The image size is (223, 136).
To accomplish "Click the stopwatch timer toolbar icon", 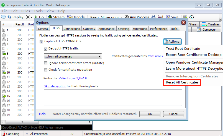I will [x=192, y=17].
